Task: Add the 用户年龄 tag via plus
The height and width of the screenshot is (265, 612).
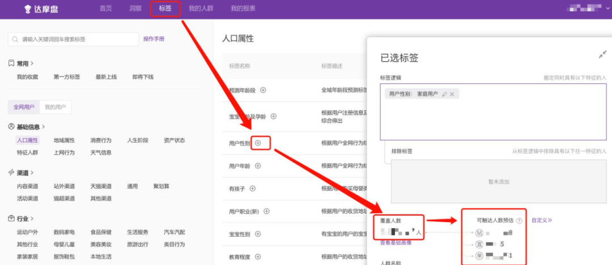Action: pyautogui.click(x=258, y=166)
